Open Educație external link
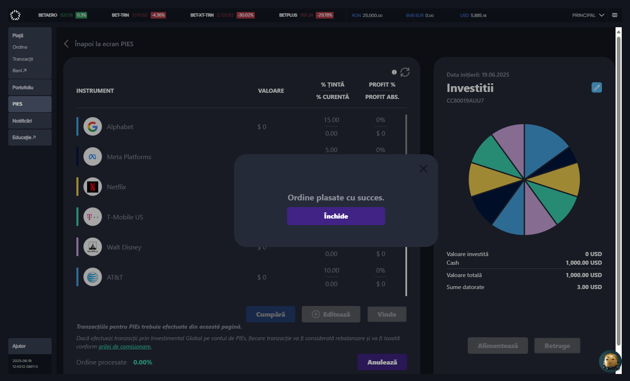The height and width of the screenshot is (381, 630). tap(30, 137)
